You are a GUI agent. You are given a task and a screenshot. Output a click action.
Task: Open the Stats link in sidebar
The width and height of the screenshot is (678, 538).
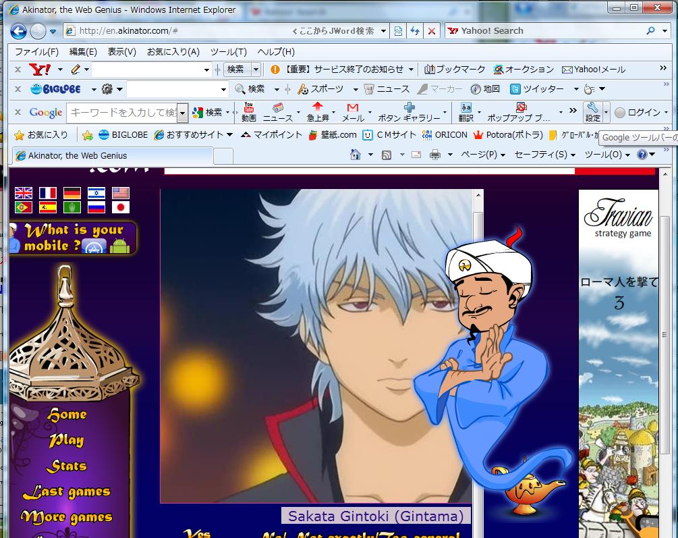[67, 466]
